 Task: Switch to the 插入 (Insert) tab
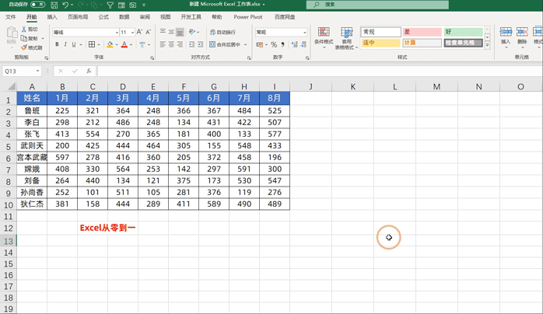tap(52, 16)
